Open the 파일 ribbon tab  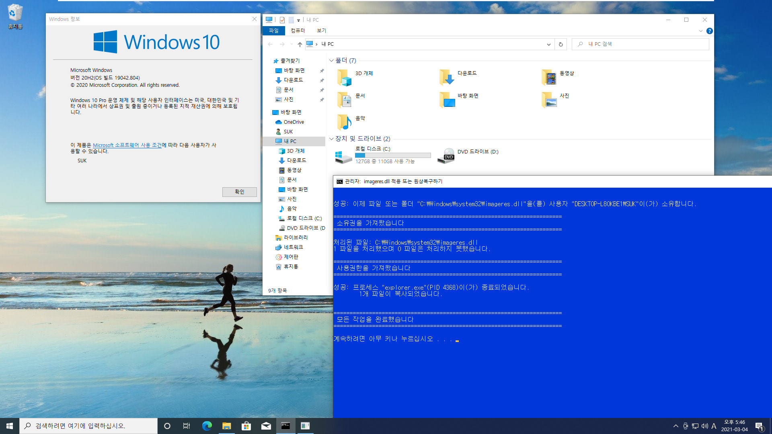click(274, 31)
